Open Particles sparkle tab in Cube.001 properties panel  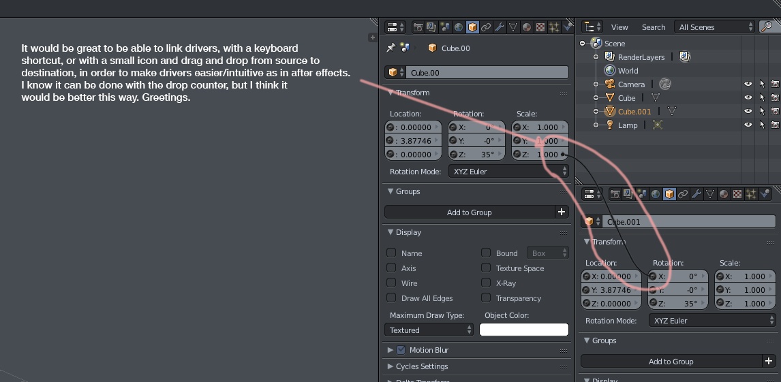[x=750, y=194]
